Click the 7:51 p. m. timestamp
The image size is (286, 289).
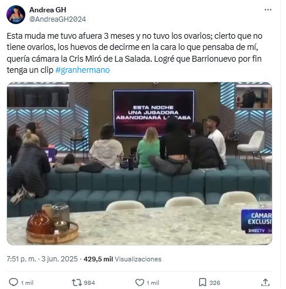tap(21, 259)
